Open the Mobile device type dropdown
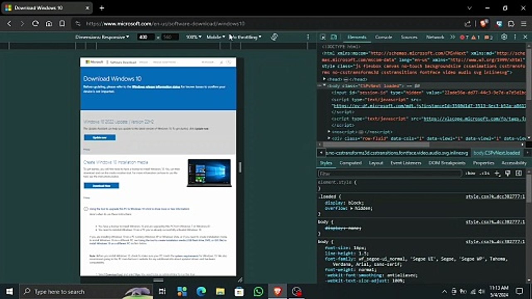 [x=216, y=37]
